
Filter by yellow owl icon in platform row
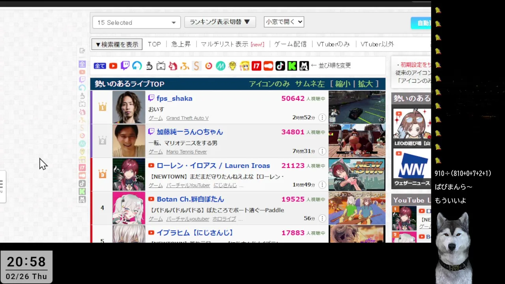tap(232, 66)
